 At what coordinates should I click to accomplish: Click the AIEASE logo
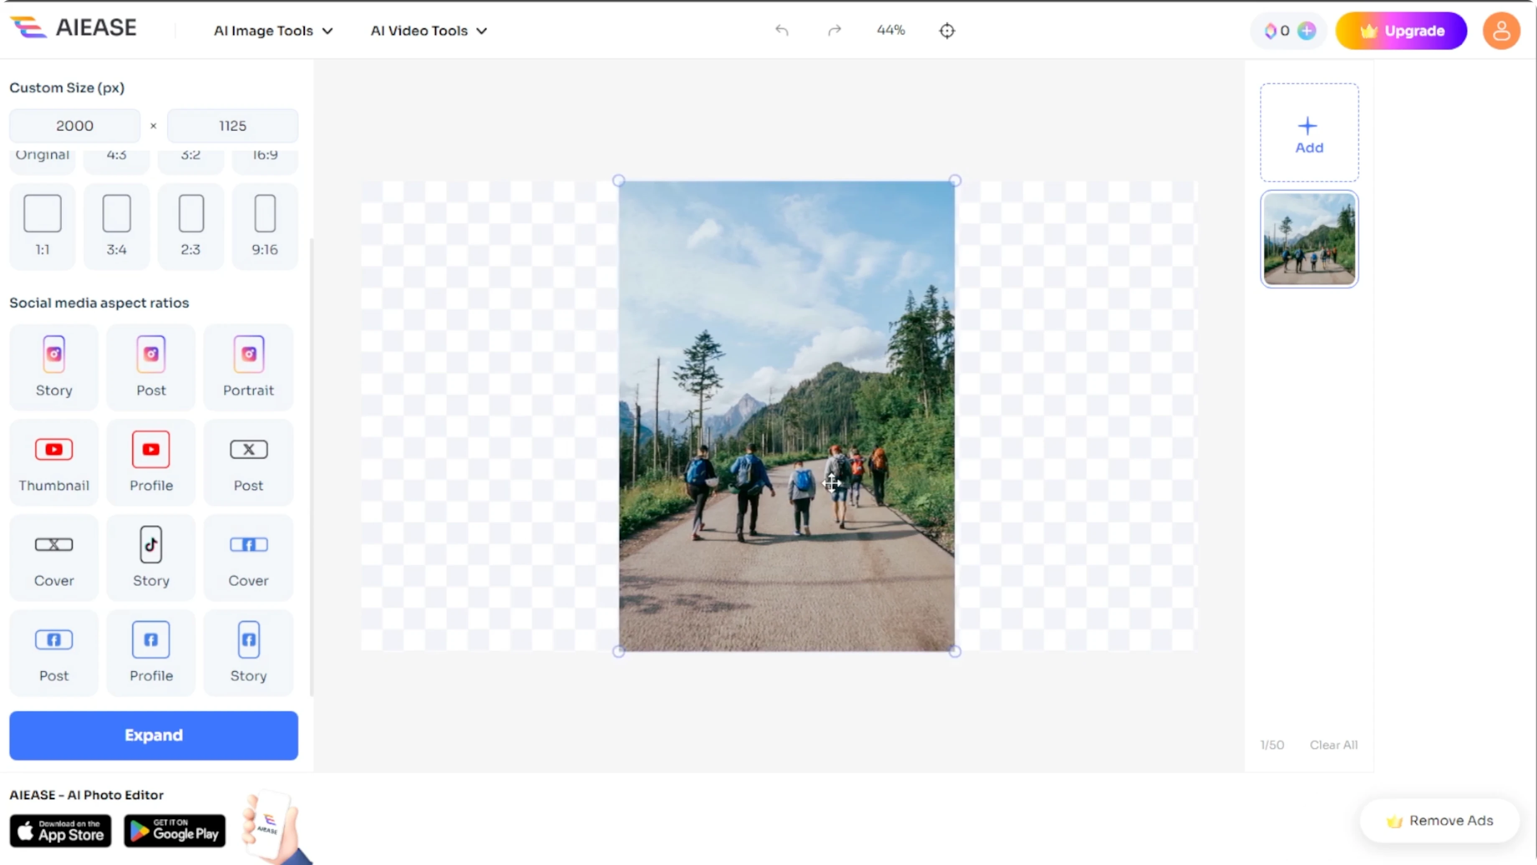pyautogui.click(x=74, y=28)
